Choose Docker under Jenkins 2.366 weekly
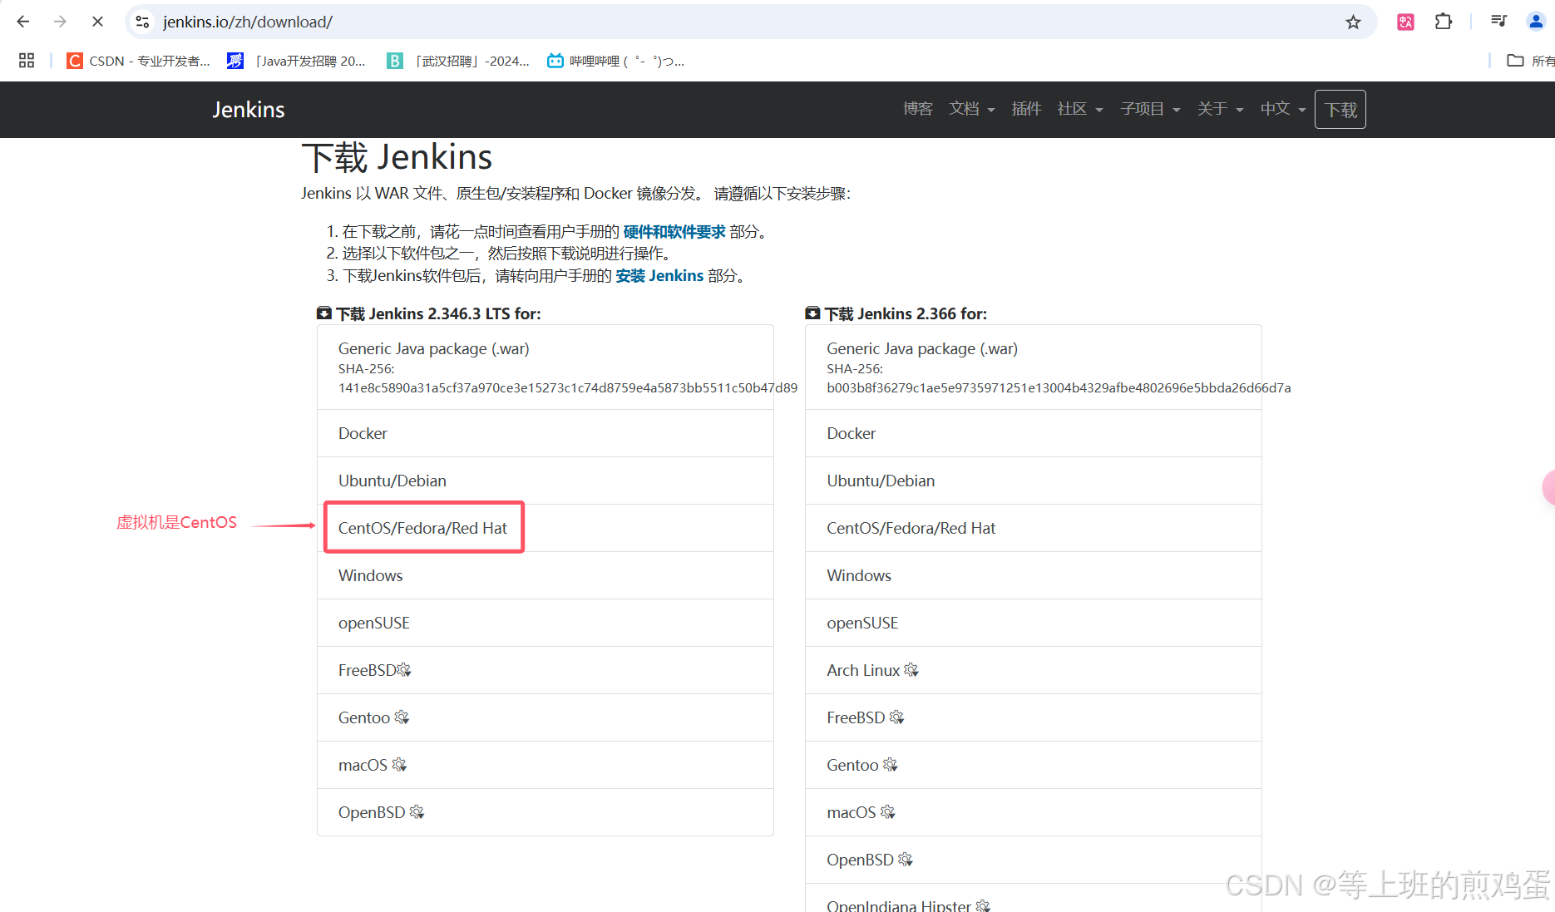 [x=851, y=433]
